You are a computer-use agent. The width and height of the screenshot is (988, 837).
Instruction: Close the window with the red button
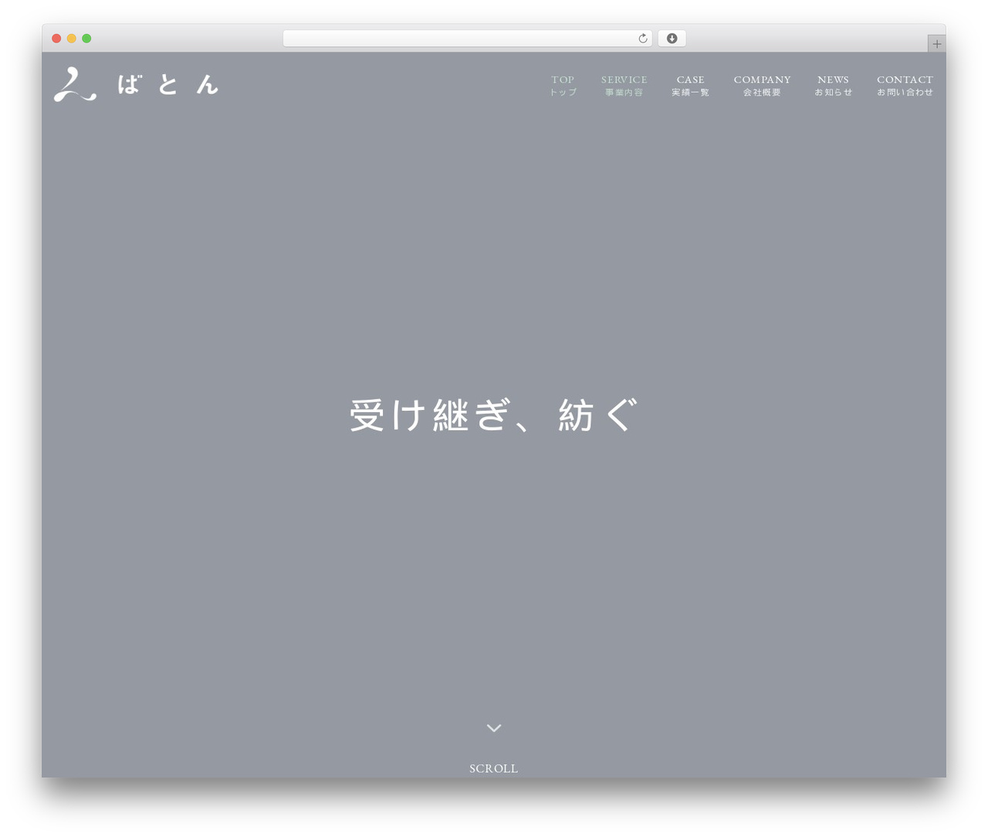click(x=56, y=39)
